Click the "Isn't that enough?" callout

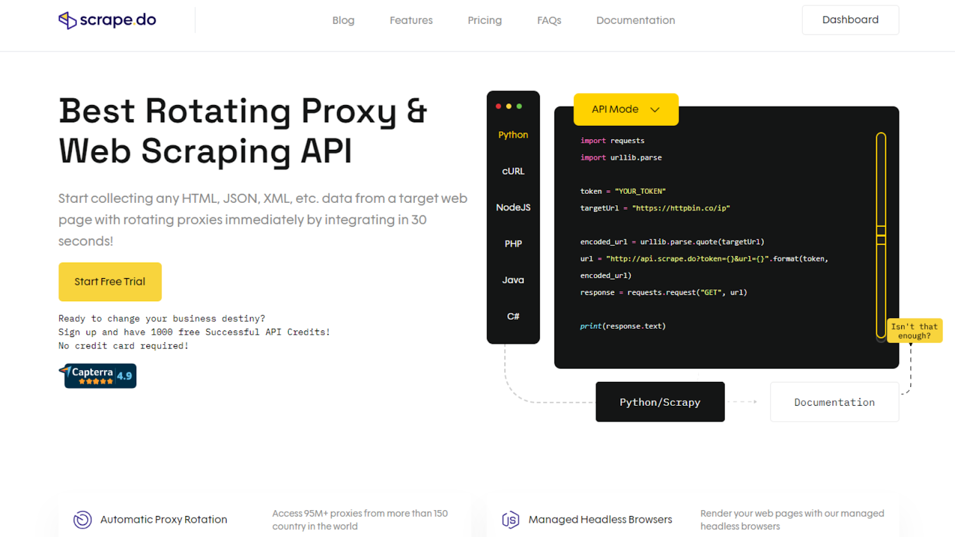click(x=914, y=330)
